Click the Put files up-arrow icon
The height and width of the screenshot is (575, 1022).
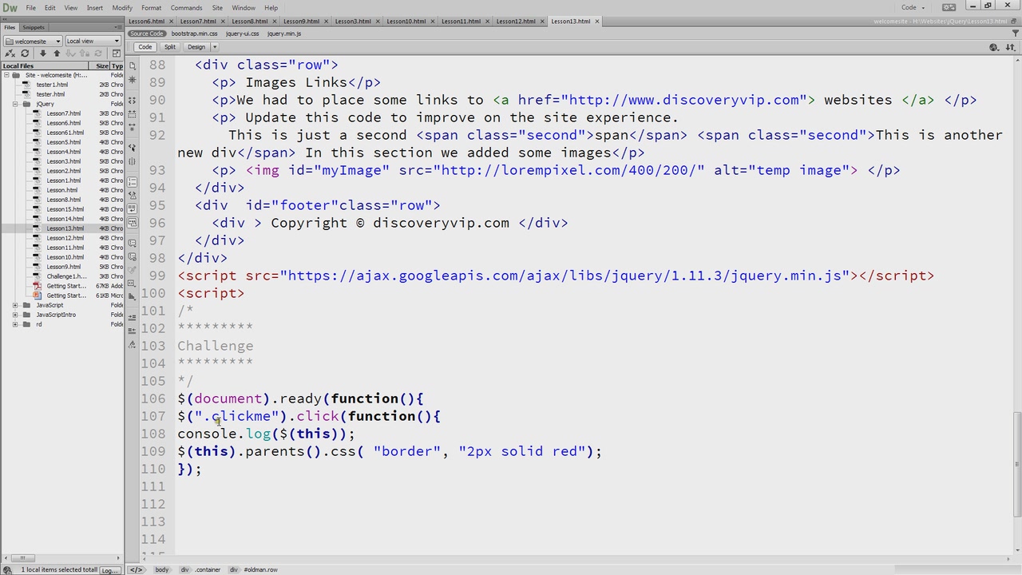(56, 54)
